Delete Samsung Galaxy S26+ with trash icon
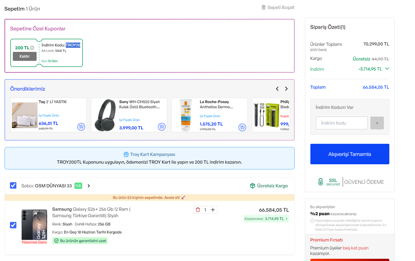Viewport: 415px width, 261px height. 198,210
